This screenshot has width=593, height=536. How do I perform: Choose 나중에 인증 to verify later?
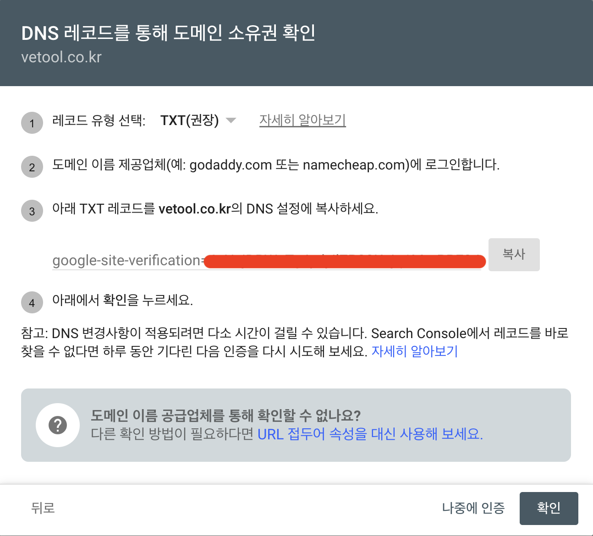[x=474, y=508]
